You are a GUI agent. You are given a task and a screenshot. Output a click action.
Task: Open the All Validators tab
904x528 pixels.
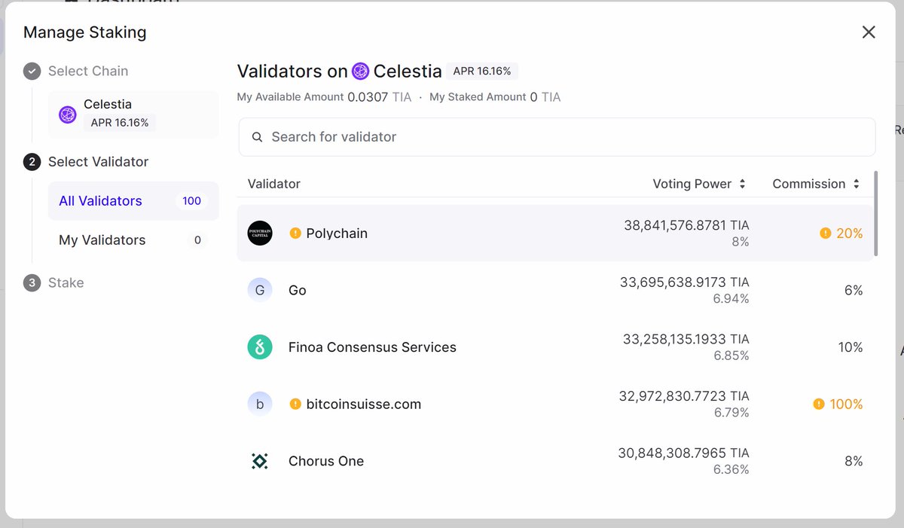point(133,201)
